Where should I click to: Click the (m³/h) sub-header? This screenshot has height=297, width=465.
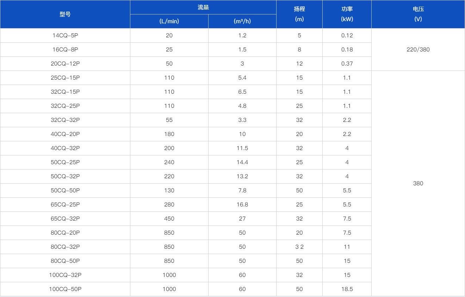242,21
